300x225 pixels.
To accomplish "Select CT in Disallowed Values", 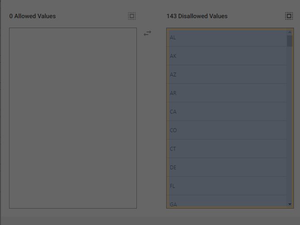I will pyautogui.click(x=227, y=149).
